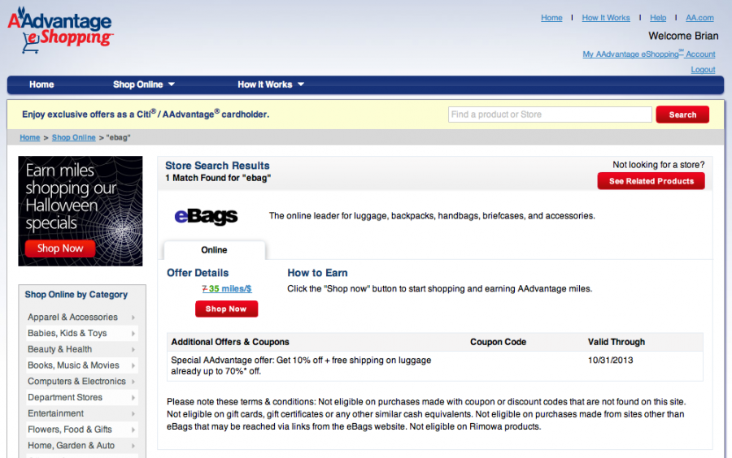Click the red Shop Now button for eBags
Image resolution: width=732 pixels, height=458 pixels.
(x=226, y=309)
